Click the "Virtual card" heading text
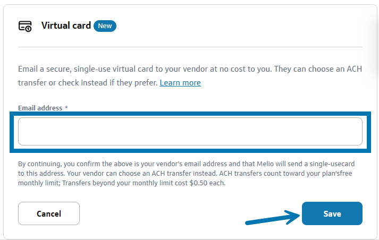This screenshot has width=379, height=240. coord(66,25)
